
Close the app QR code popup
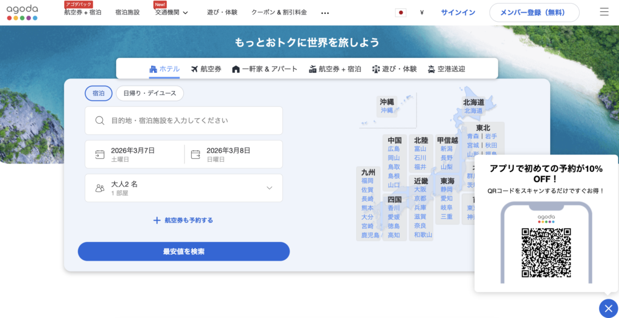pyautogui.click(x=608, y=308)
